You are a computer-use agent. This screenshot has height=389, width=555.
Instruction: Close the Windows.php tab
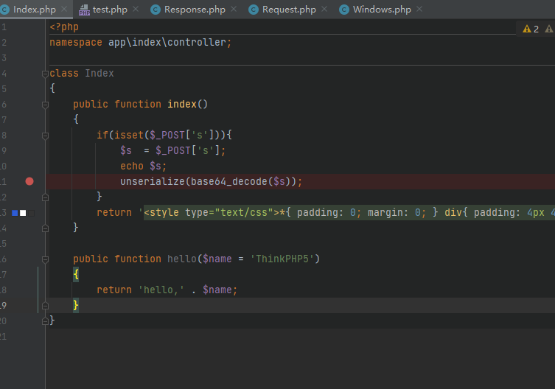coord(419,9)
